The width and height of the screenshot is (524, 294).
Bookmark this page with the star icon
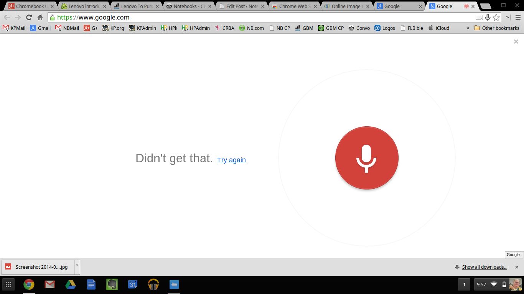point(497,17)
